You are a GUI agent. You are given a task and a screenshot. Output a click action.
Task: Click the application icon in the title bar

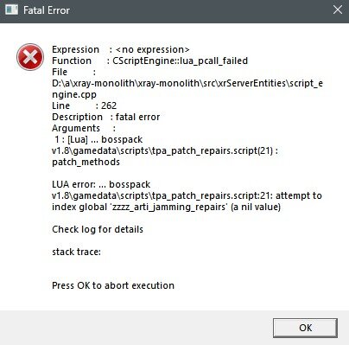12,10
